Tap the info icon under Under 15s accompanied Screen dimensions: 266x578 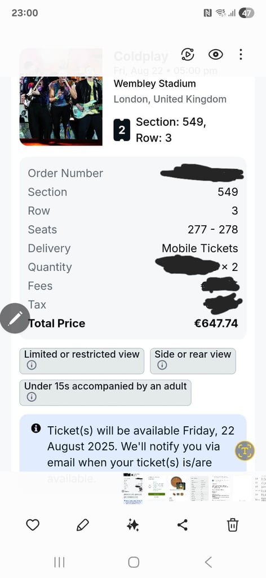coord(32,397)
